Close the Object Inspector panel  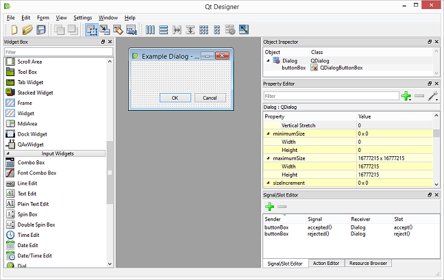pos(436,42)
